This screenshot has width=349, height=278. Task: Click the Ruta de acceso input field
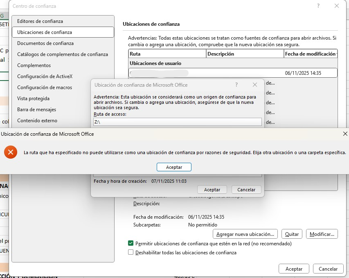(178, 122)
